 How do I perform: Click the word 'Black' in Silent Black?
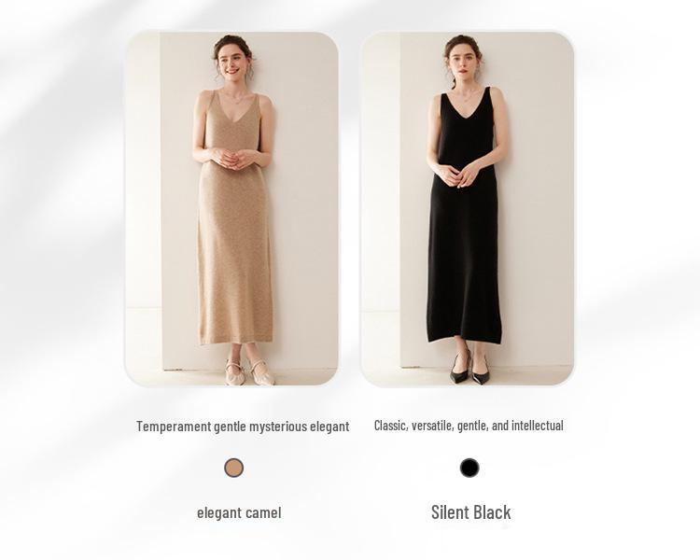point(492,511)
